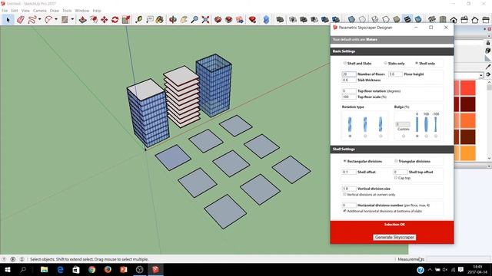Screen dimensions: 492x276
Task: Click the Shaded With Textures style icon
Action: (x=407, y=20)
